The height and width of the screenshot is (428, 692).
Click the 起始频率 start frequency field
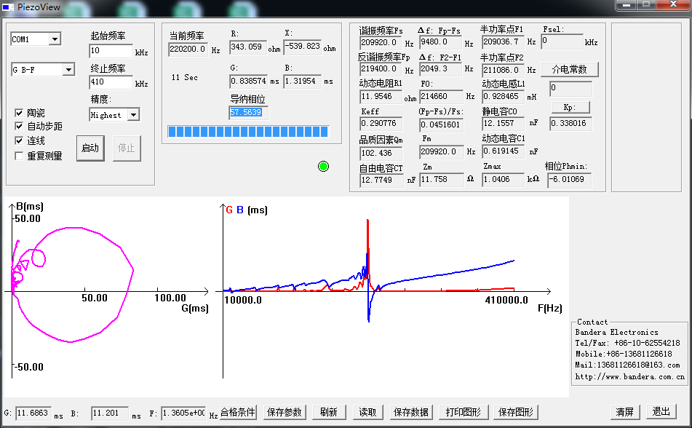(111, 51)
